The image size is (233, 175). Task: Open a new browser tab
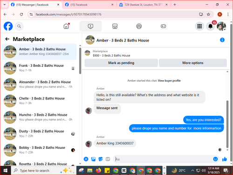click(x=175, y=5)
